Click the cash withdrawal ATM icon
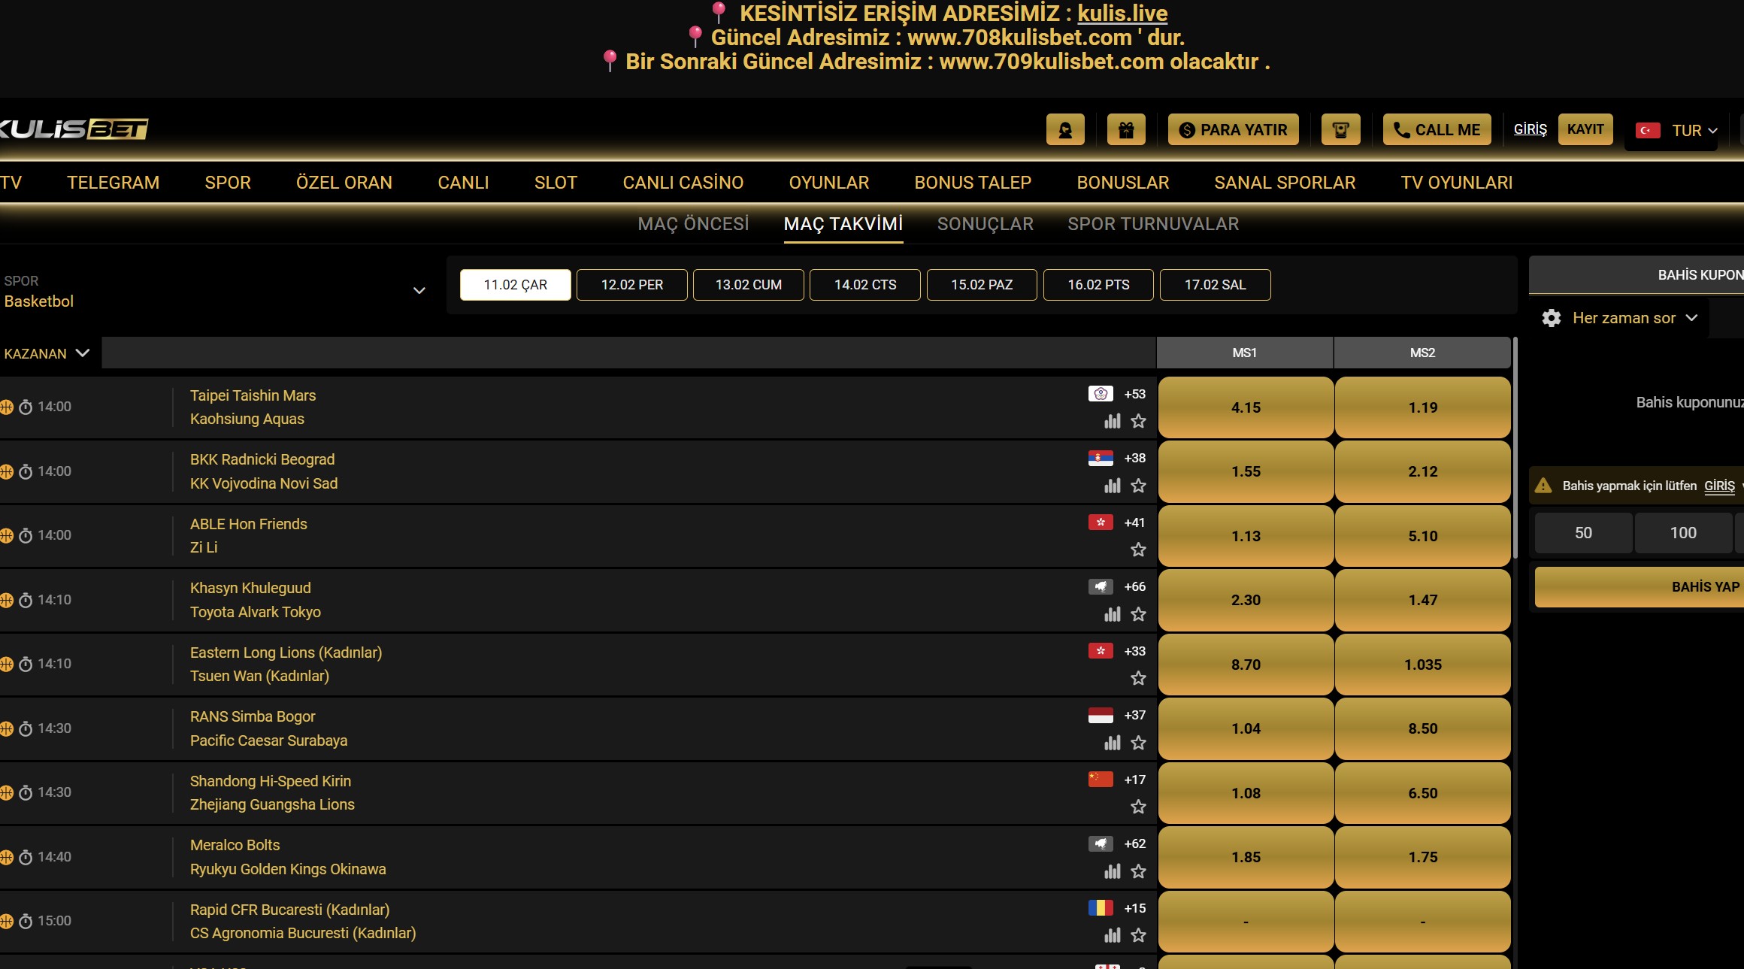This screenshot has width=1744, height=969. point(1340,130)
